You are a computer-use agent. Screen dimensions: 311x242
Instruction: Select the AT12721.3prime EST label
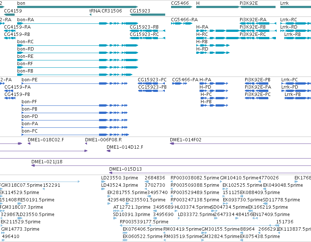(132, 207)
